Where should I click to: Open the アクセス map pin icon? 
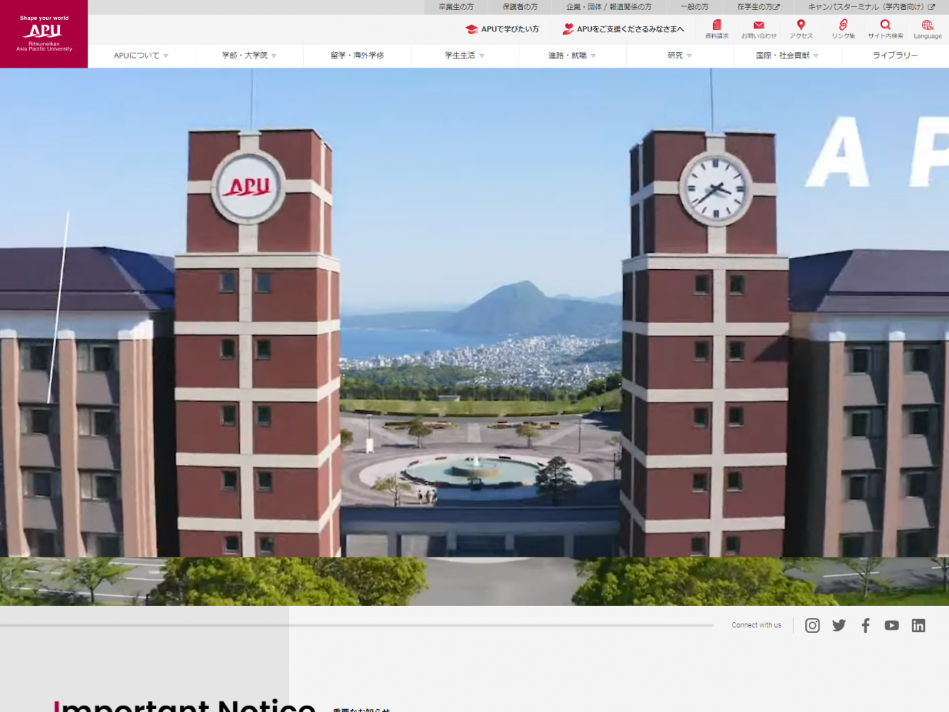coord(801,29)
